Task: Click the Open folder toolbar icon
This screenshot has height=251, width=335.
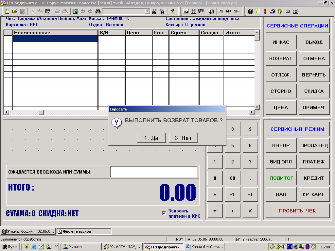Action: click(15, 11)
